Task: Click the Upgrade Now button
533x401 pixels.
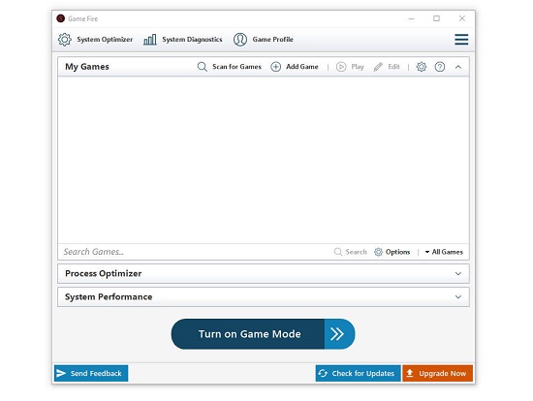Action: click(x=437, y=373)
